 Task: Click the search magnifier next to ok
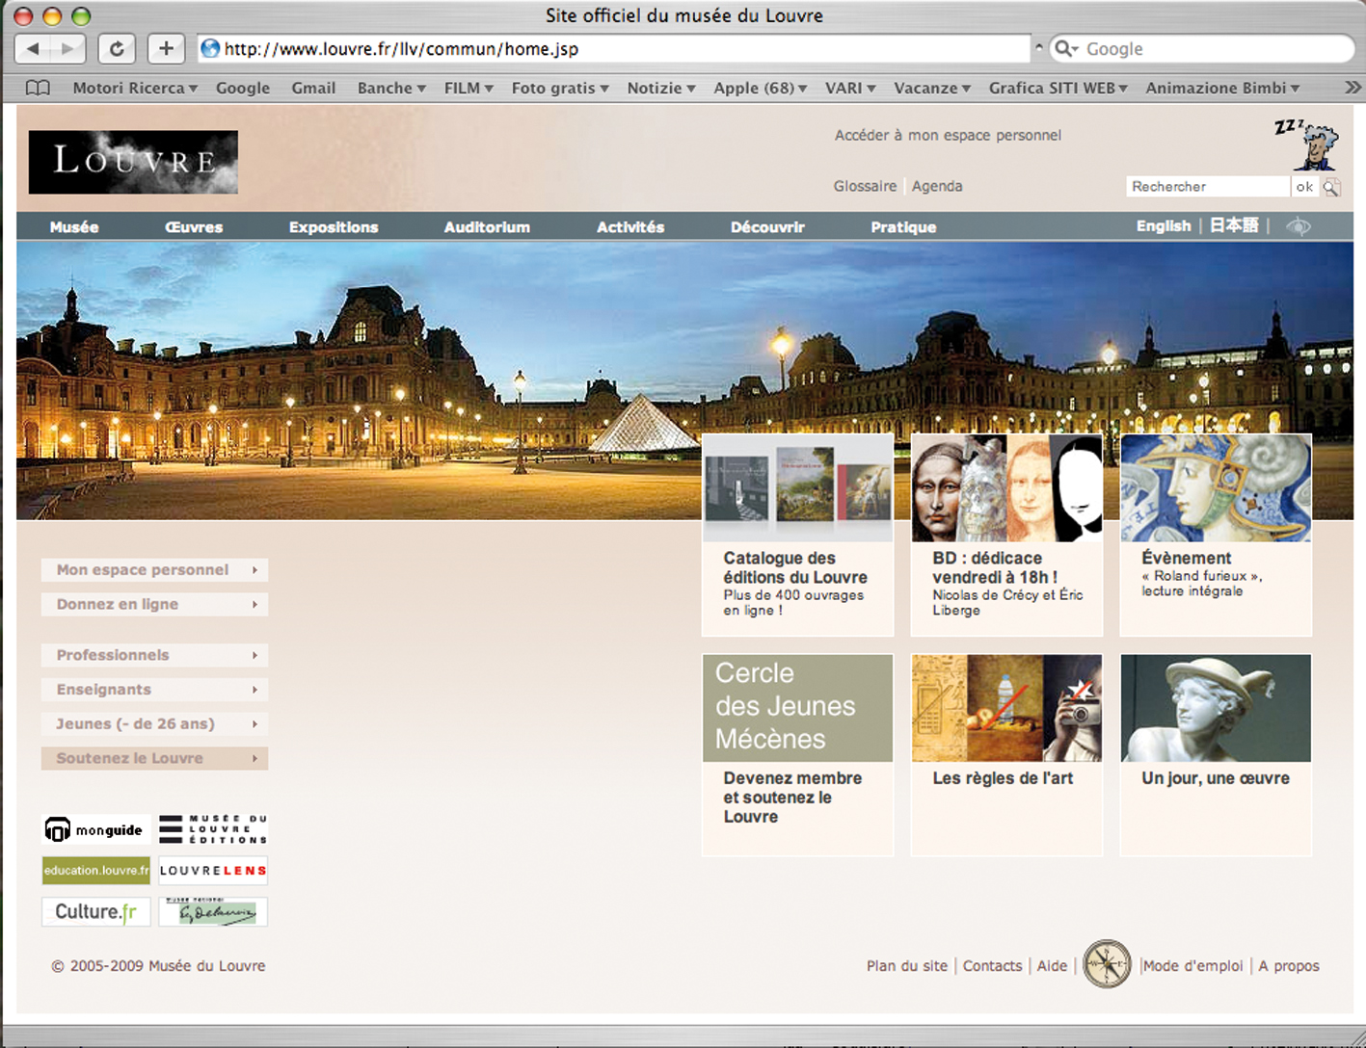(1331, 187)
